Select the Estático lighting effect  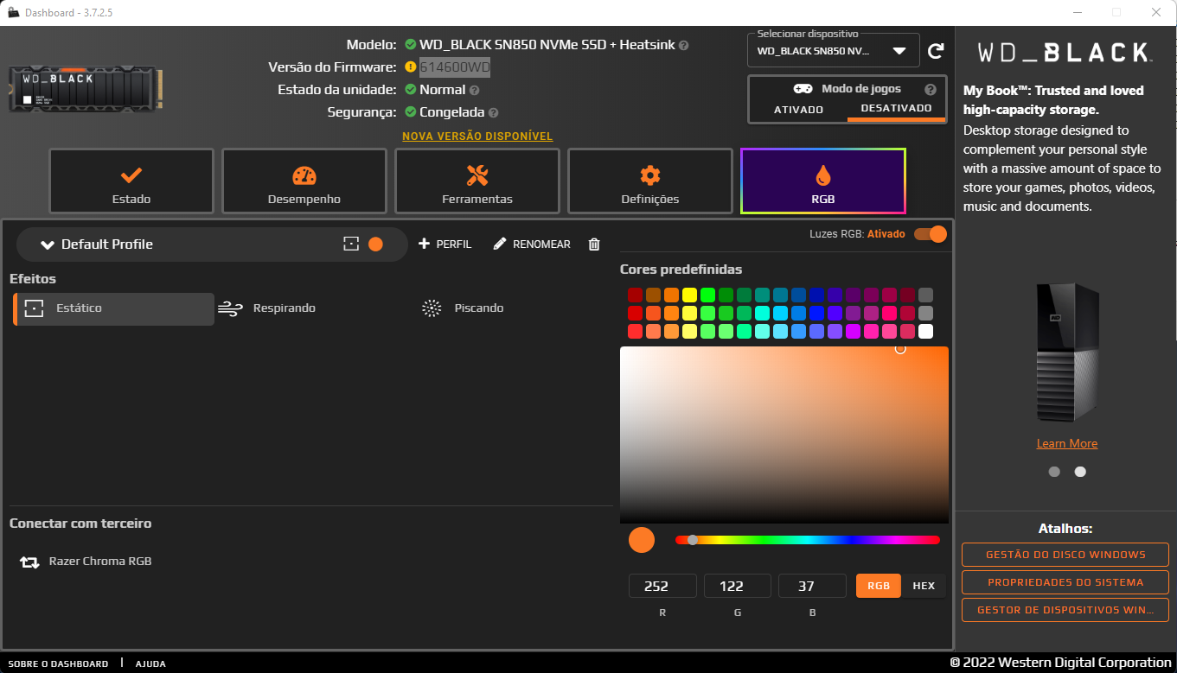[112, 308]
